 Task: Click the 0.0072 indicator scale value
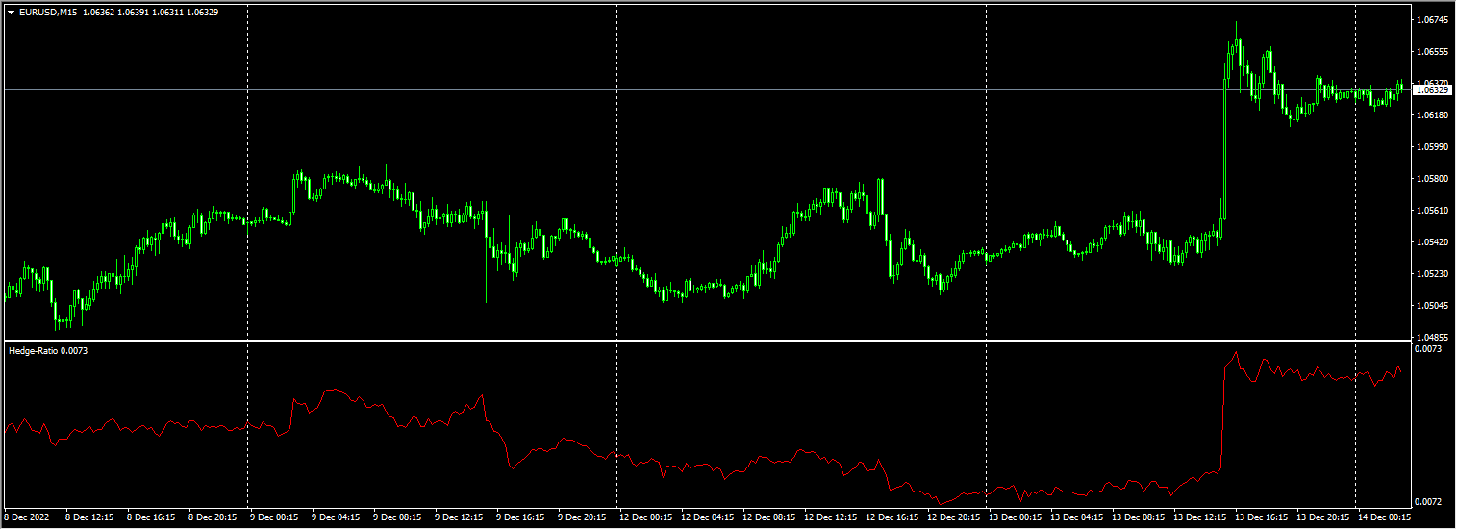point(1428,501)
